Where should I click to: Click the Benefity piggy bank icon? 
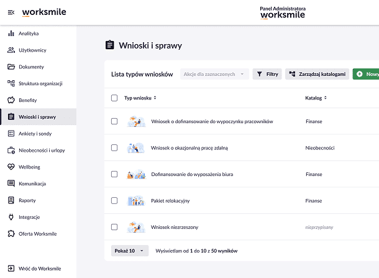[x=11, y=100]
